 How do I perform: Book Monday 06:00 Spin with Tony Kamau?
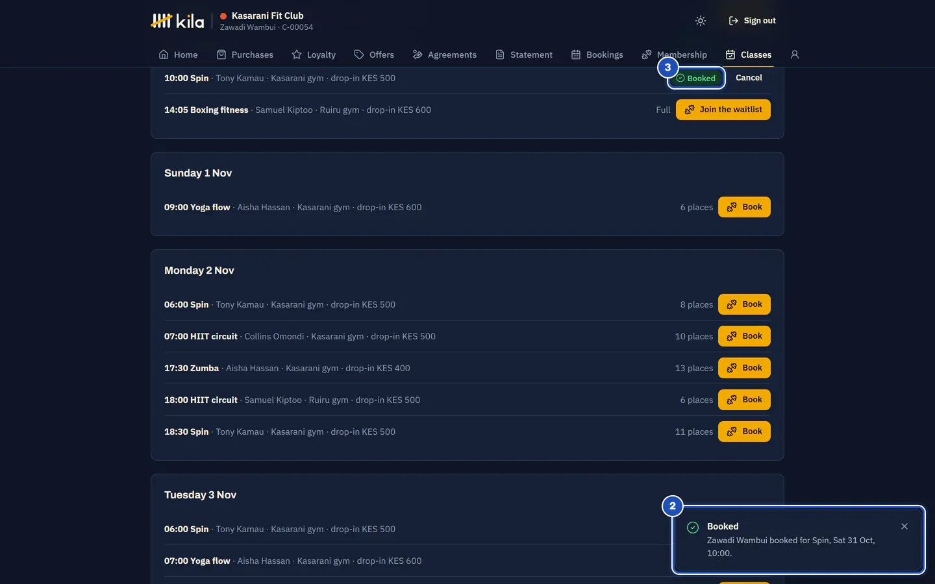[744, 304]
